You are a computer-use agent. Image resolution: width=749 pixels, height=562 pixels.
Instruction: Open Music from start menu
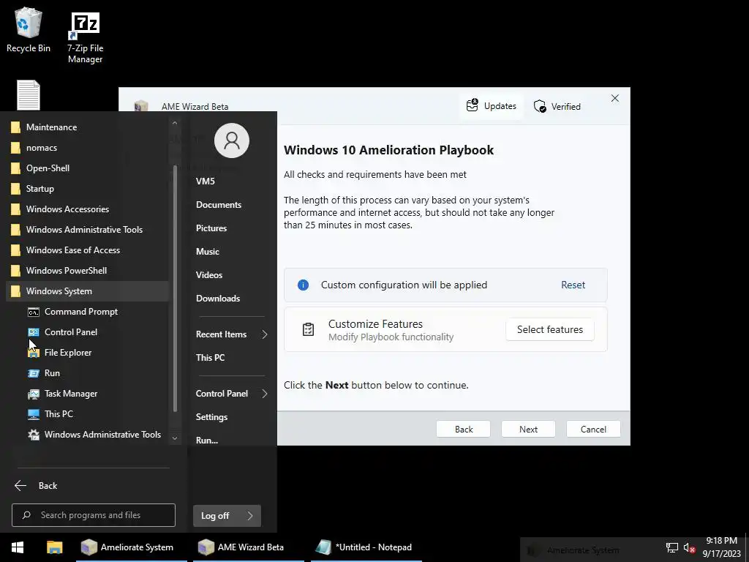[207, 252]
